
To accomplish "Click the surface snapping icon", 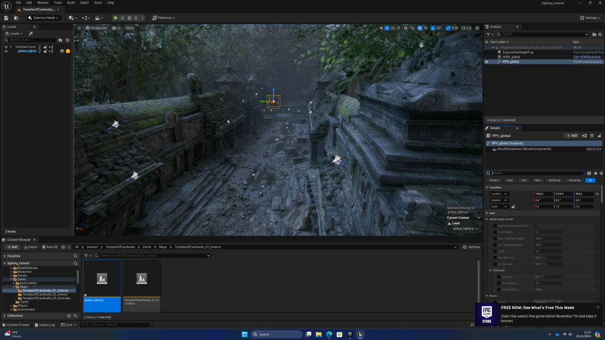I will coord(412,28).
